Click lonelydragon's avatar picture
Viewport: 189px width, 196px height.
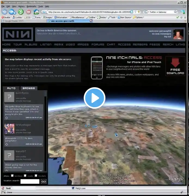(9, 129)
